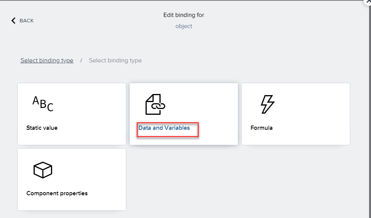
Task: Click the linked document Data icon
Action: 155,104
